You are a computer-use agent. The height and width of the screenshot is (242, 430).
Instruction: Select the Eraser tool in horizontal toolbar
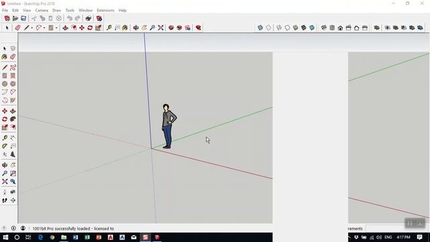18,28
